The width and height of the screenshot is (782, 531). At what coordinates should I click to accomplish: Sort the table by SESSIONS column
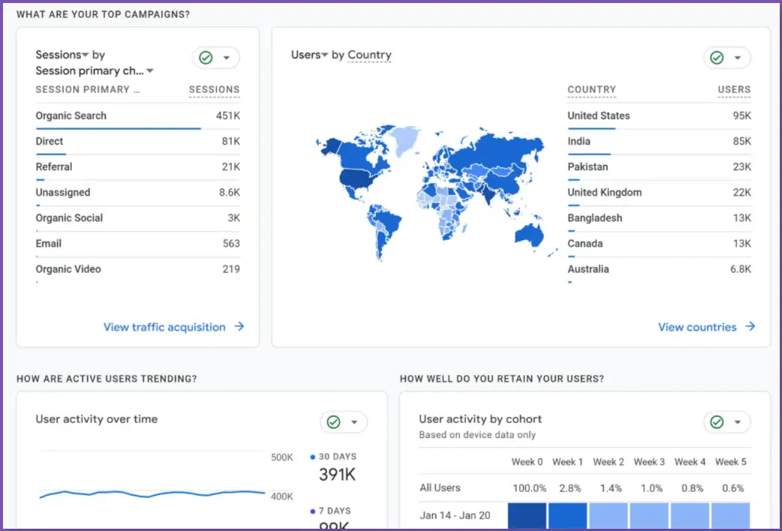point(214,89)
